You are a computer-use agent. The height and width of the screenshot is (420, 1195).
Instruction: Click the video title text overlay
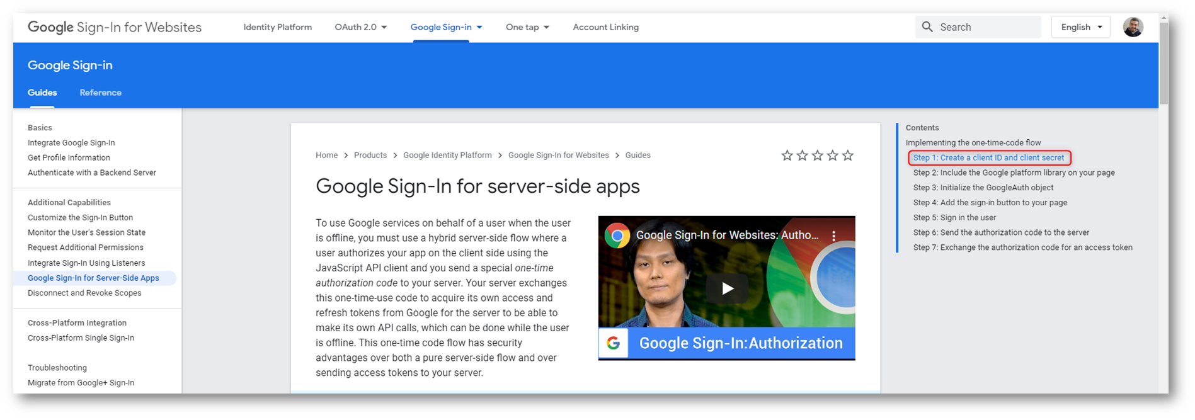tap(728, 236)
